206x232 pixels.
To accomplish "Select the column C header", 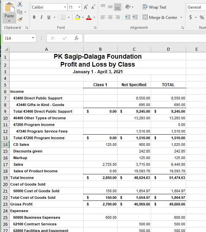I will [x=134, y=49].
